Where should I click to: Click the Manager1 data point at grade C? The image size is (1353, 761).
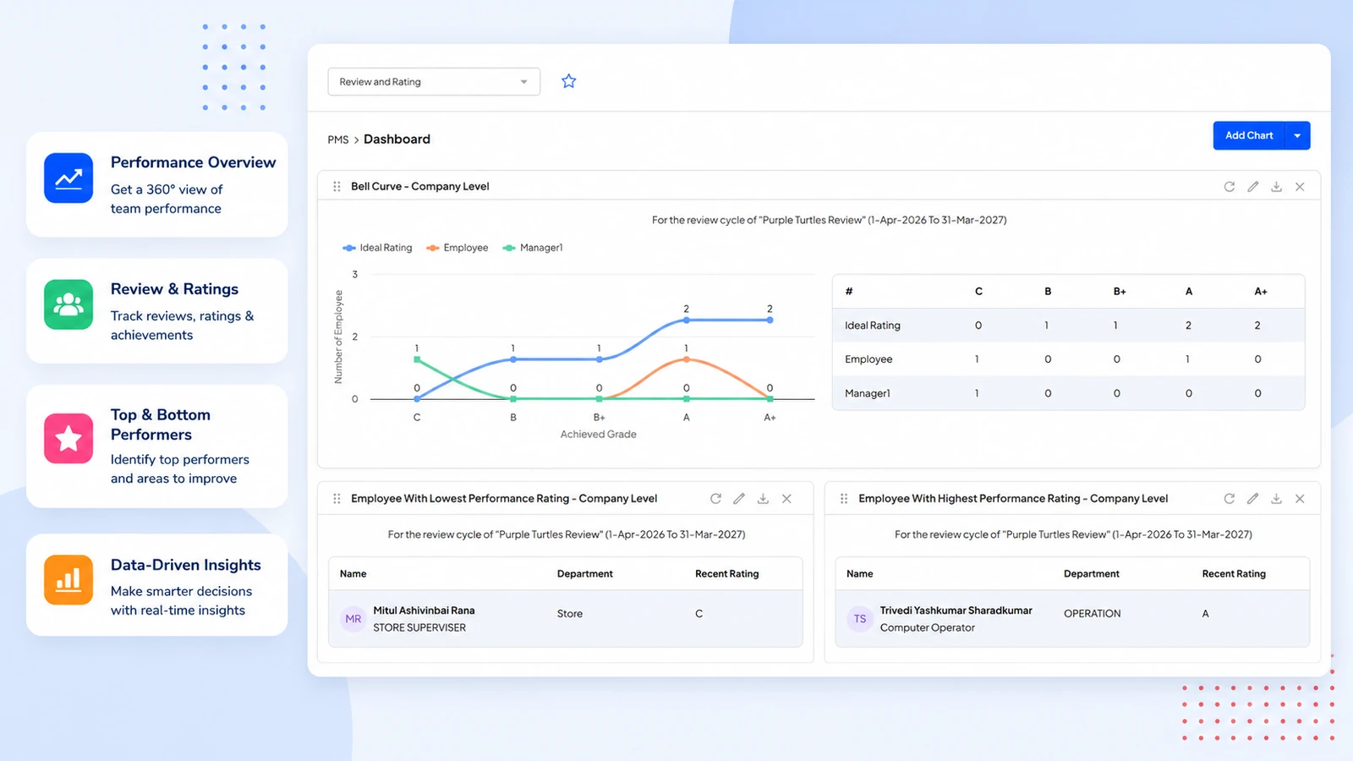coord(417,359)
